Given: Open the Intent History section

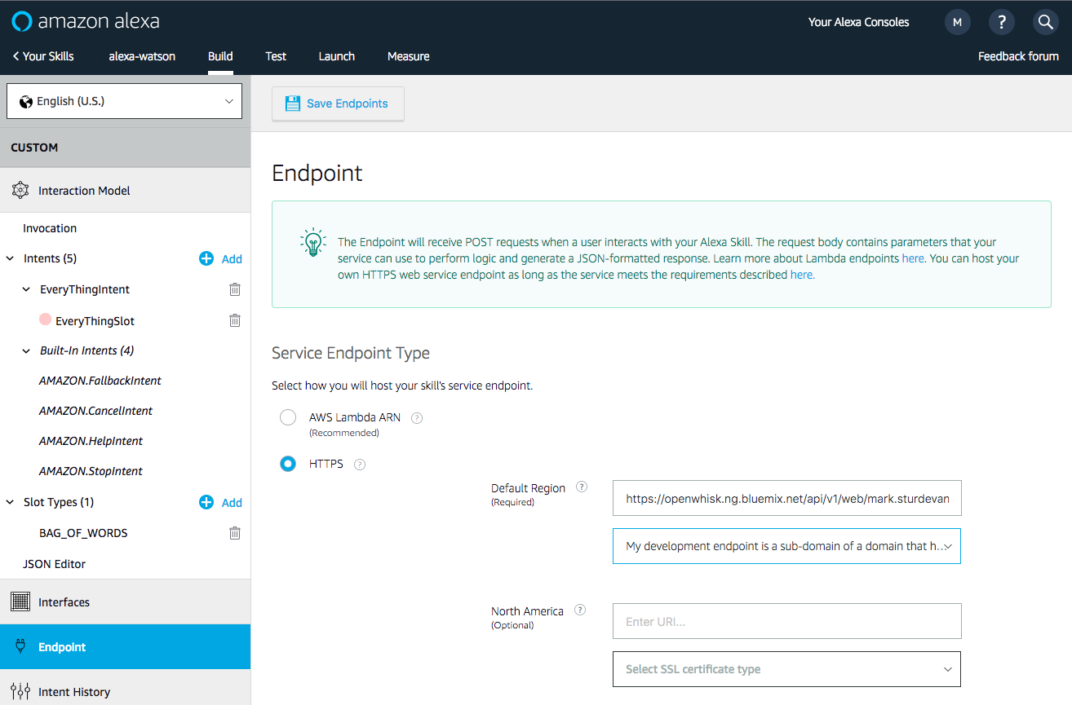Looking at the screenshot, I should [x=125, y=691].
